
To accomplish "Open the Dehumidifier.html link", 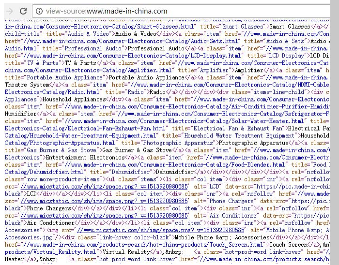I will (45, 172).
